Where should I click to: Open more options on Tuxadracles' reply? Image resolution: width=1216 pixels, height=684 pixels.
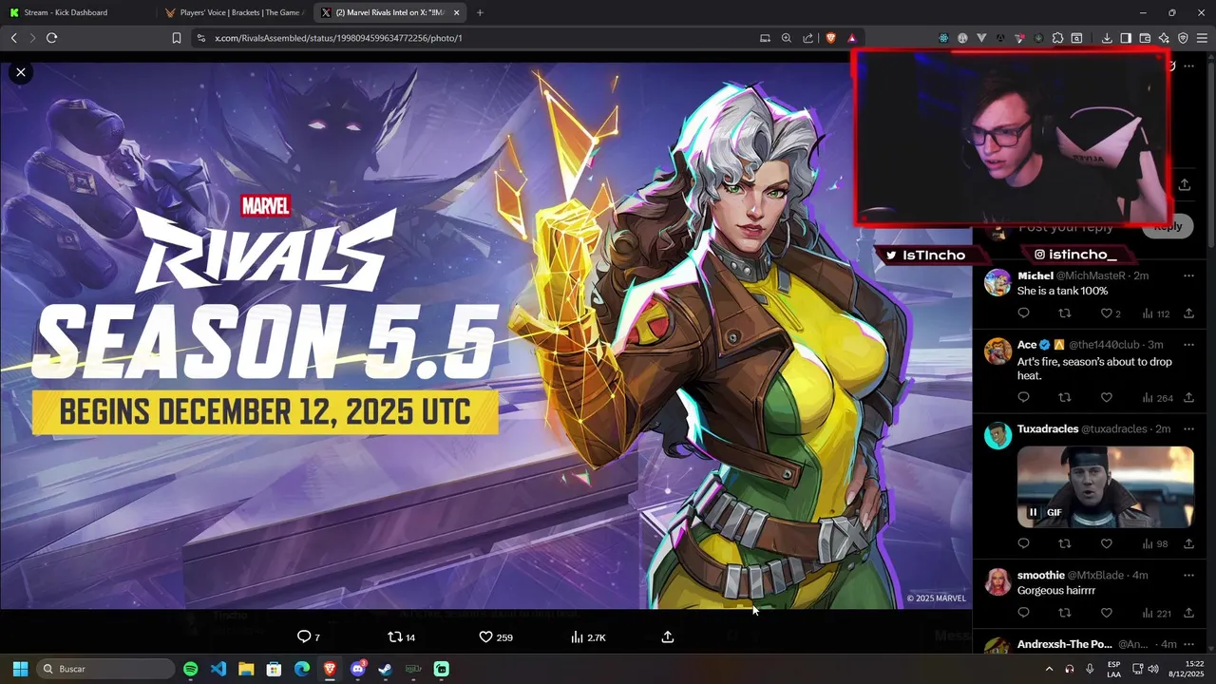point(1188,429)
